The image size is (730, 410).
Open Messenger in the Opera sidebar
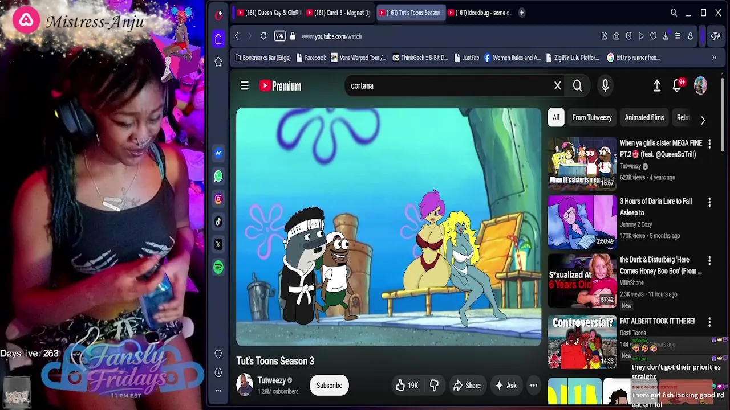tap(218, 153)
